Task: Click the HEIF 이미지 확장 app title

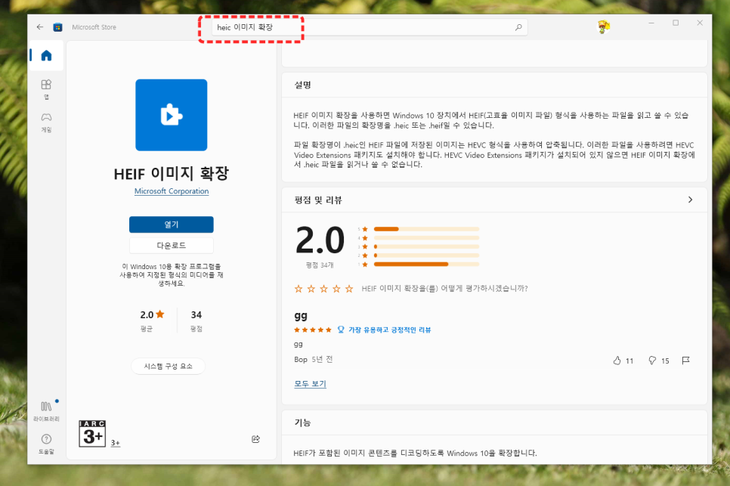Action: click(172, 173)
